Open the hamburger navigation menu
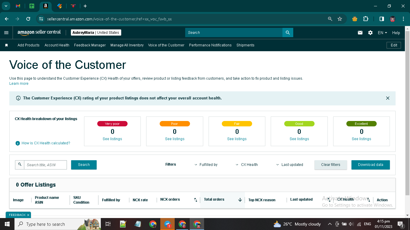This screenshot has width=410, height=230. (x=6, y=33)
